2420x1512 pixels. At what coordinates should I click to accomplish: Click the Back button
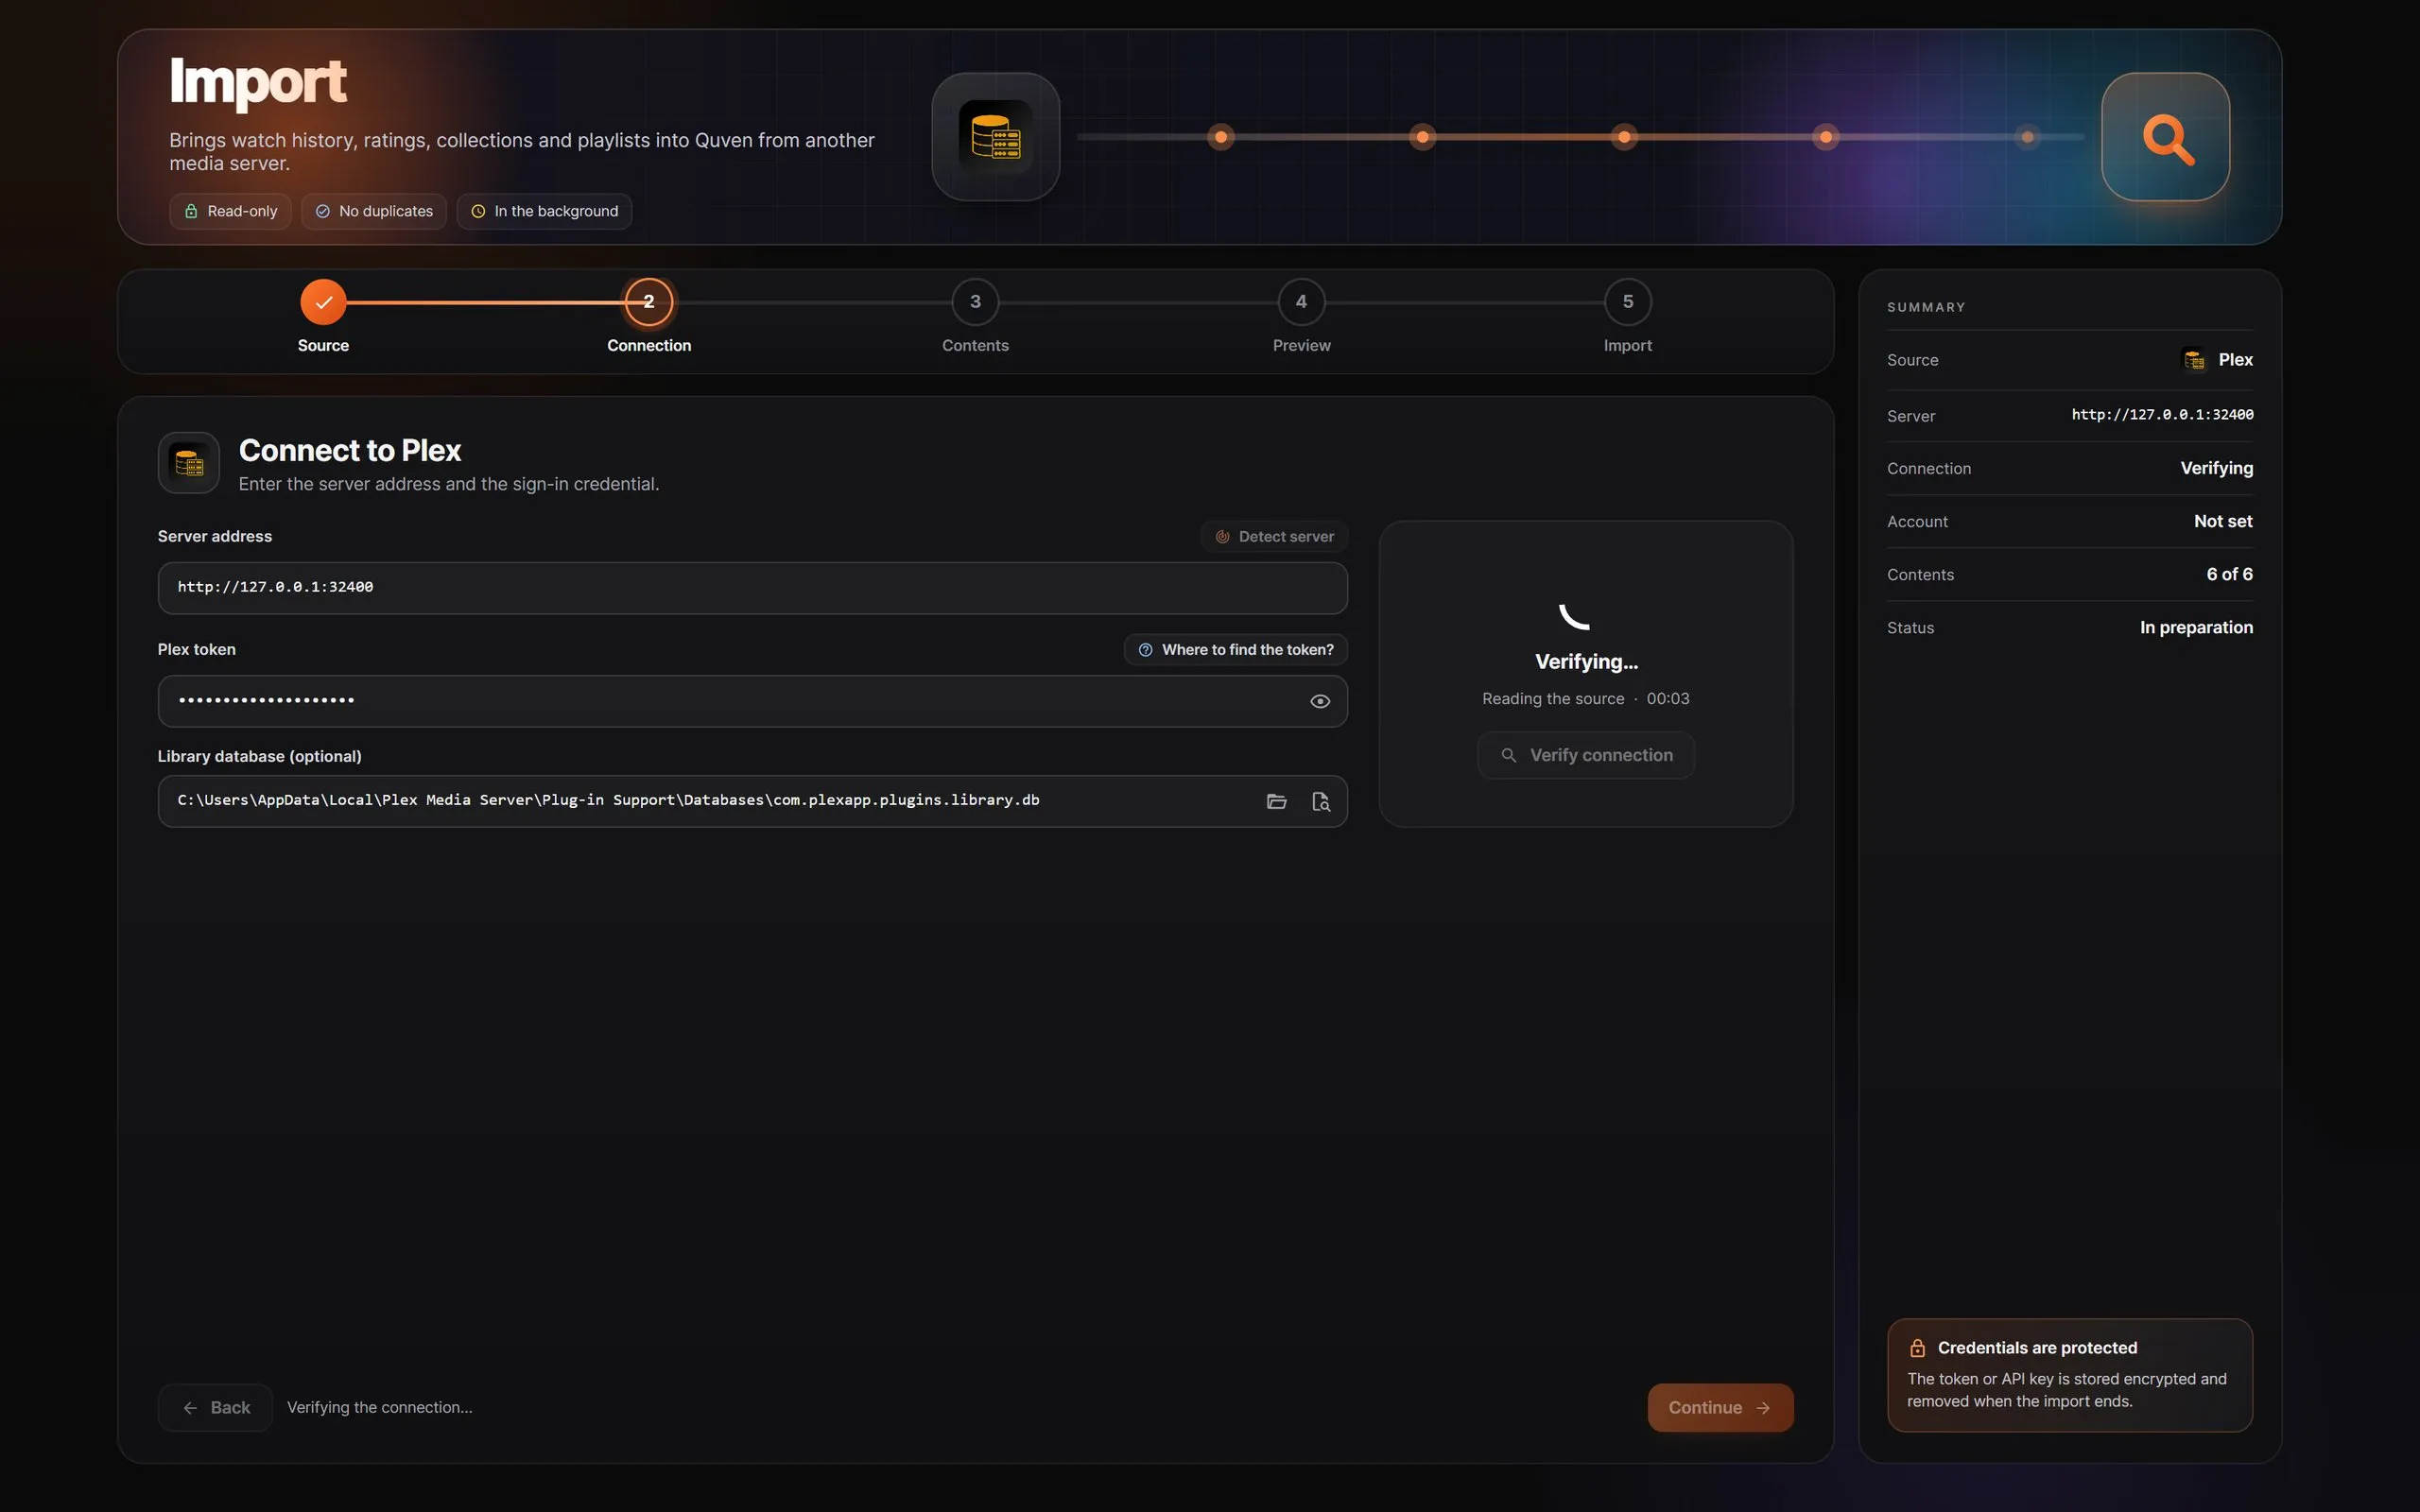coord(215,1408)
